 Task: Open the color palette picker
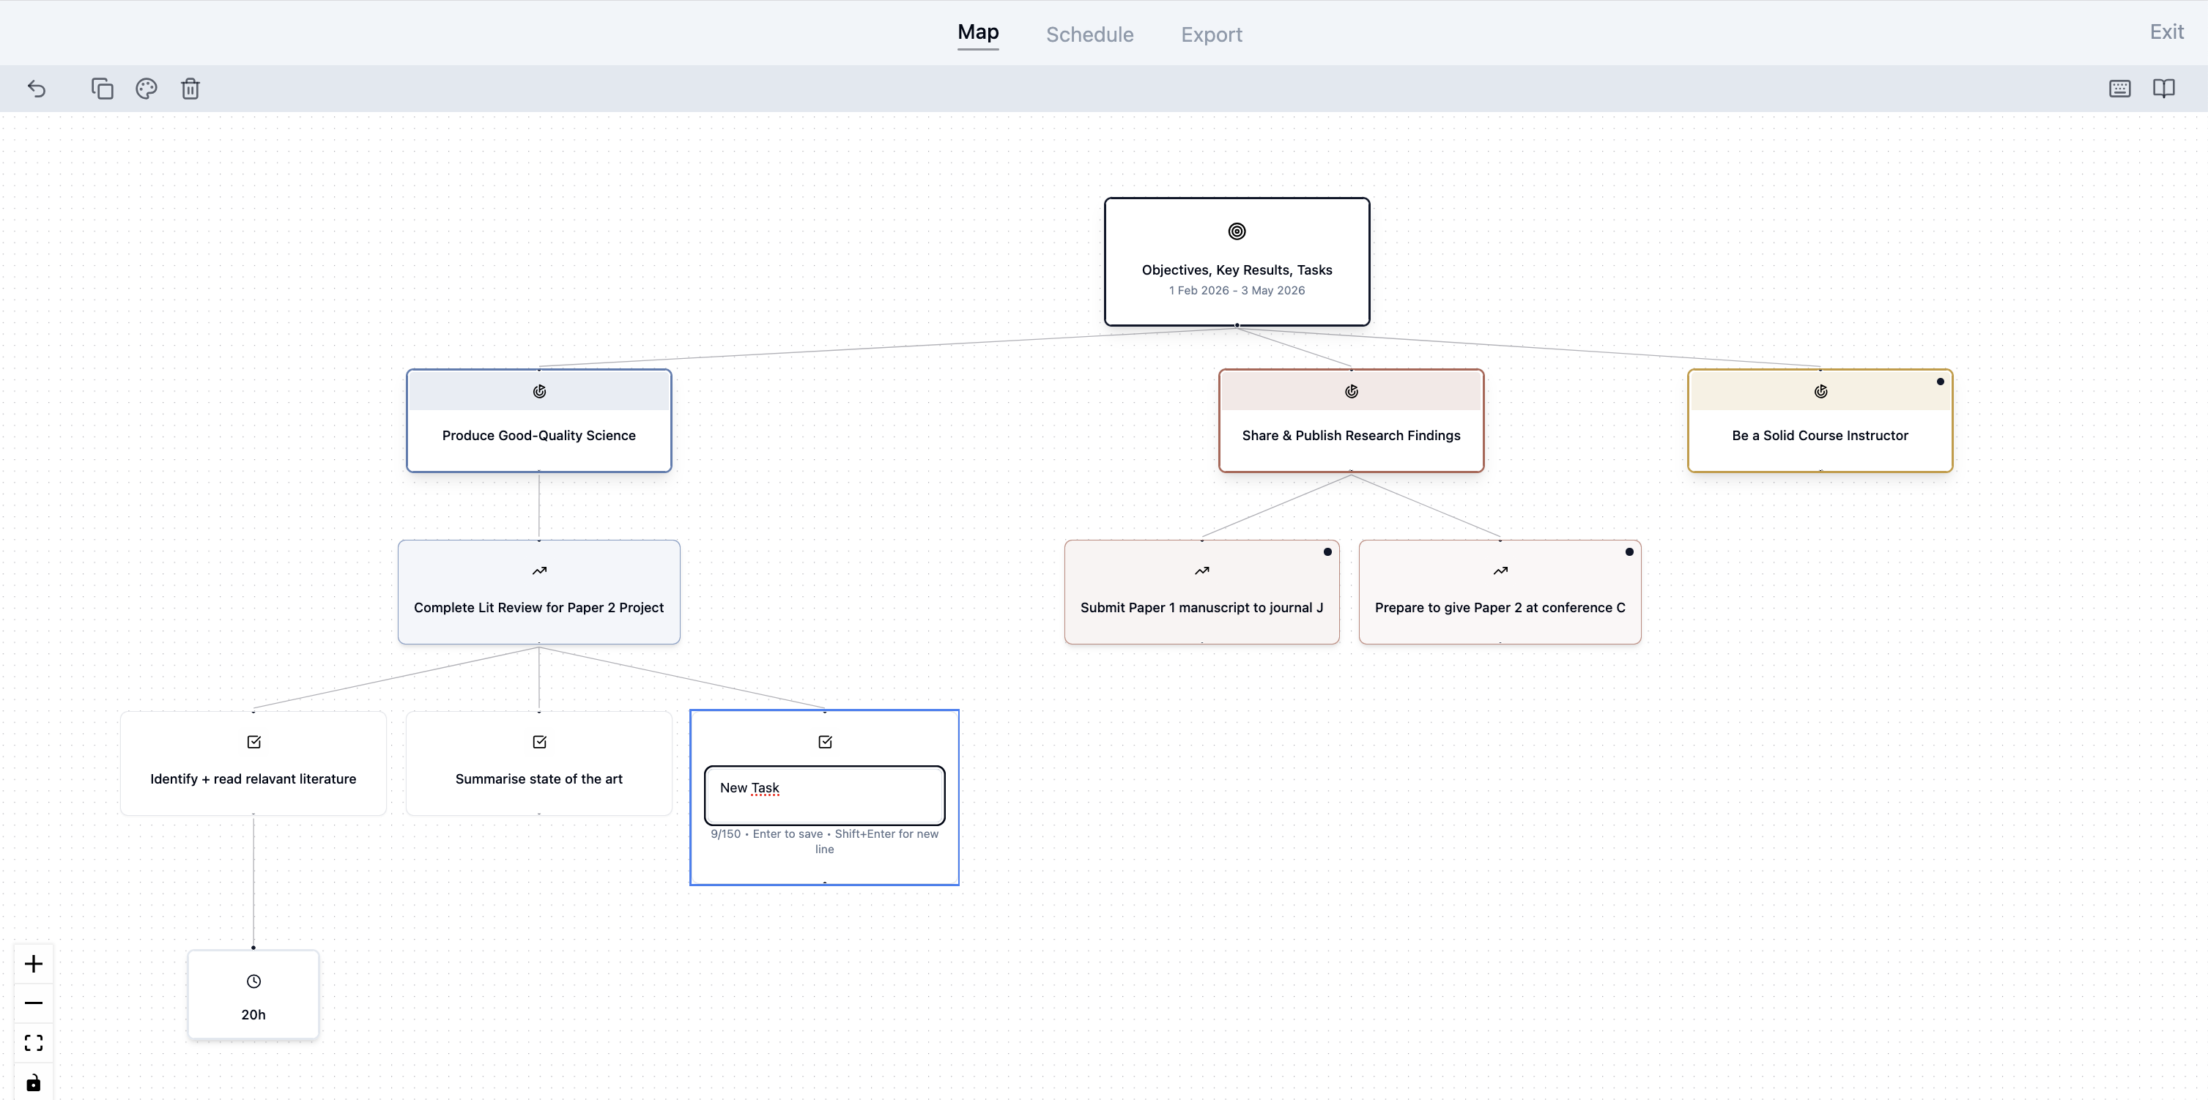click(147, 88)
